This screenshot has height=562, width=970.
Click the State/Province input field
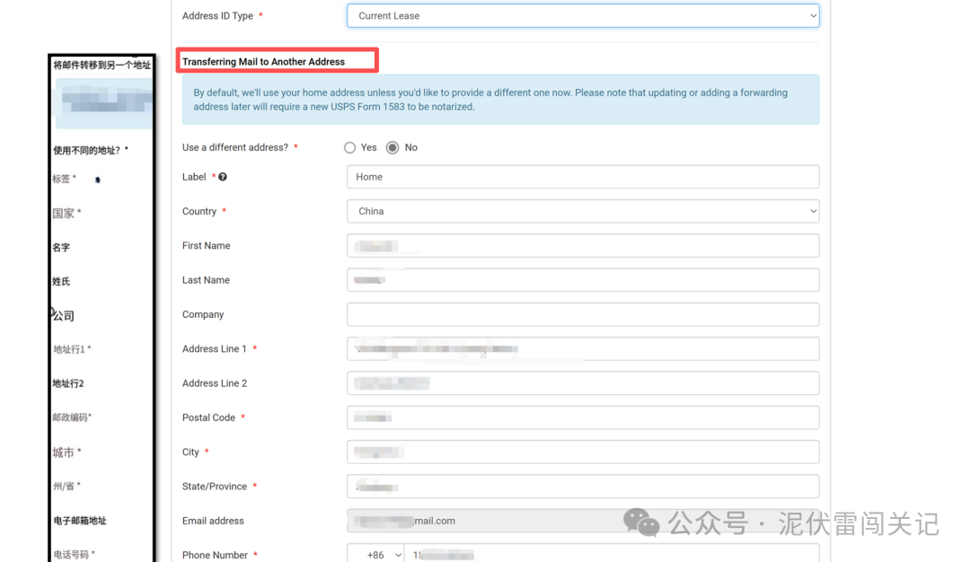point(583,487)
